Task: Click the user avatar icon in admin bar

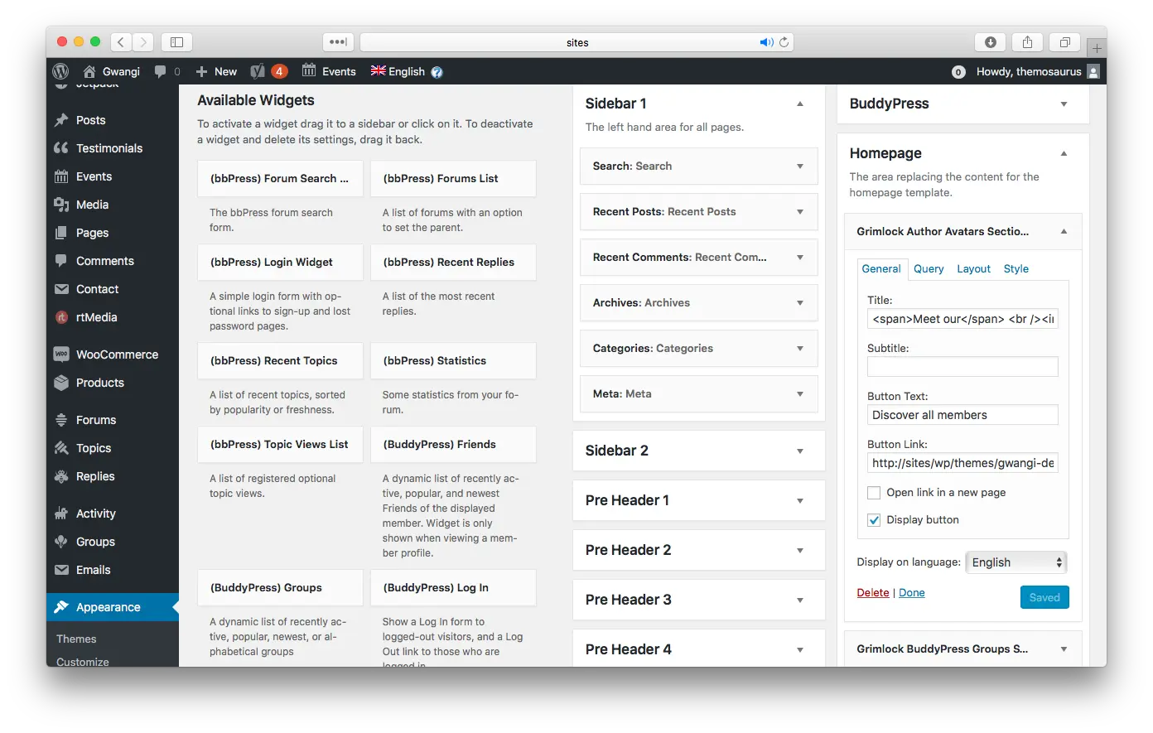Action: click(x=1093, y=71)
